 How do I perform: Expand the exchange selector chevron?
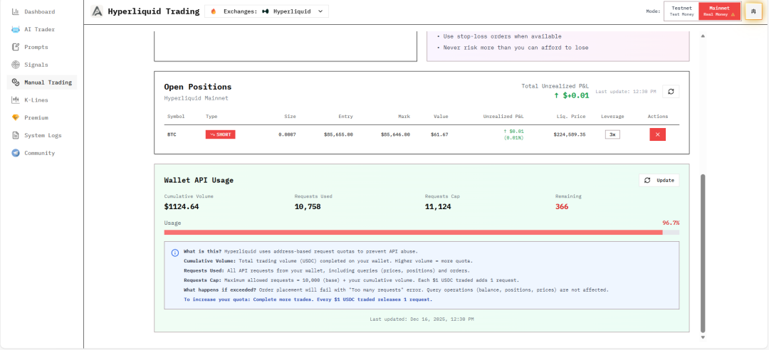click(320, 11)
